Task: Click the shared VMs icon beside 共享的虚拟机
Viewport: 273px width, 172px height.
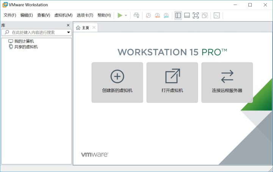Action: [11, 47]
